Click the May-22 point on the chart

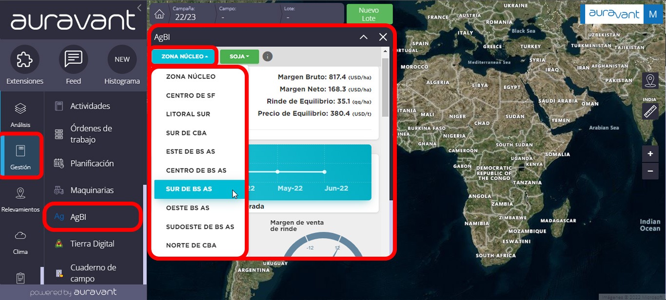click(x=277, y=172)
